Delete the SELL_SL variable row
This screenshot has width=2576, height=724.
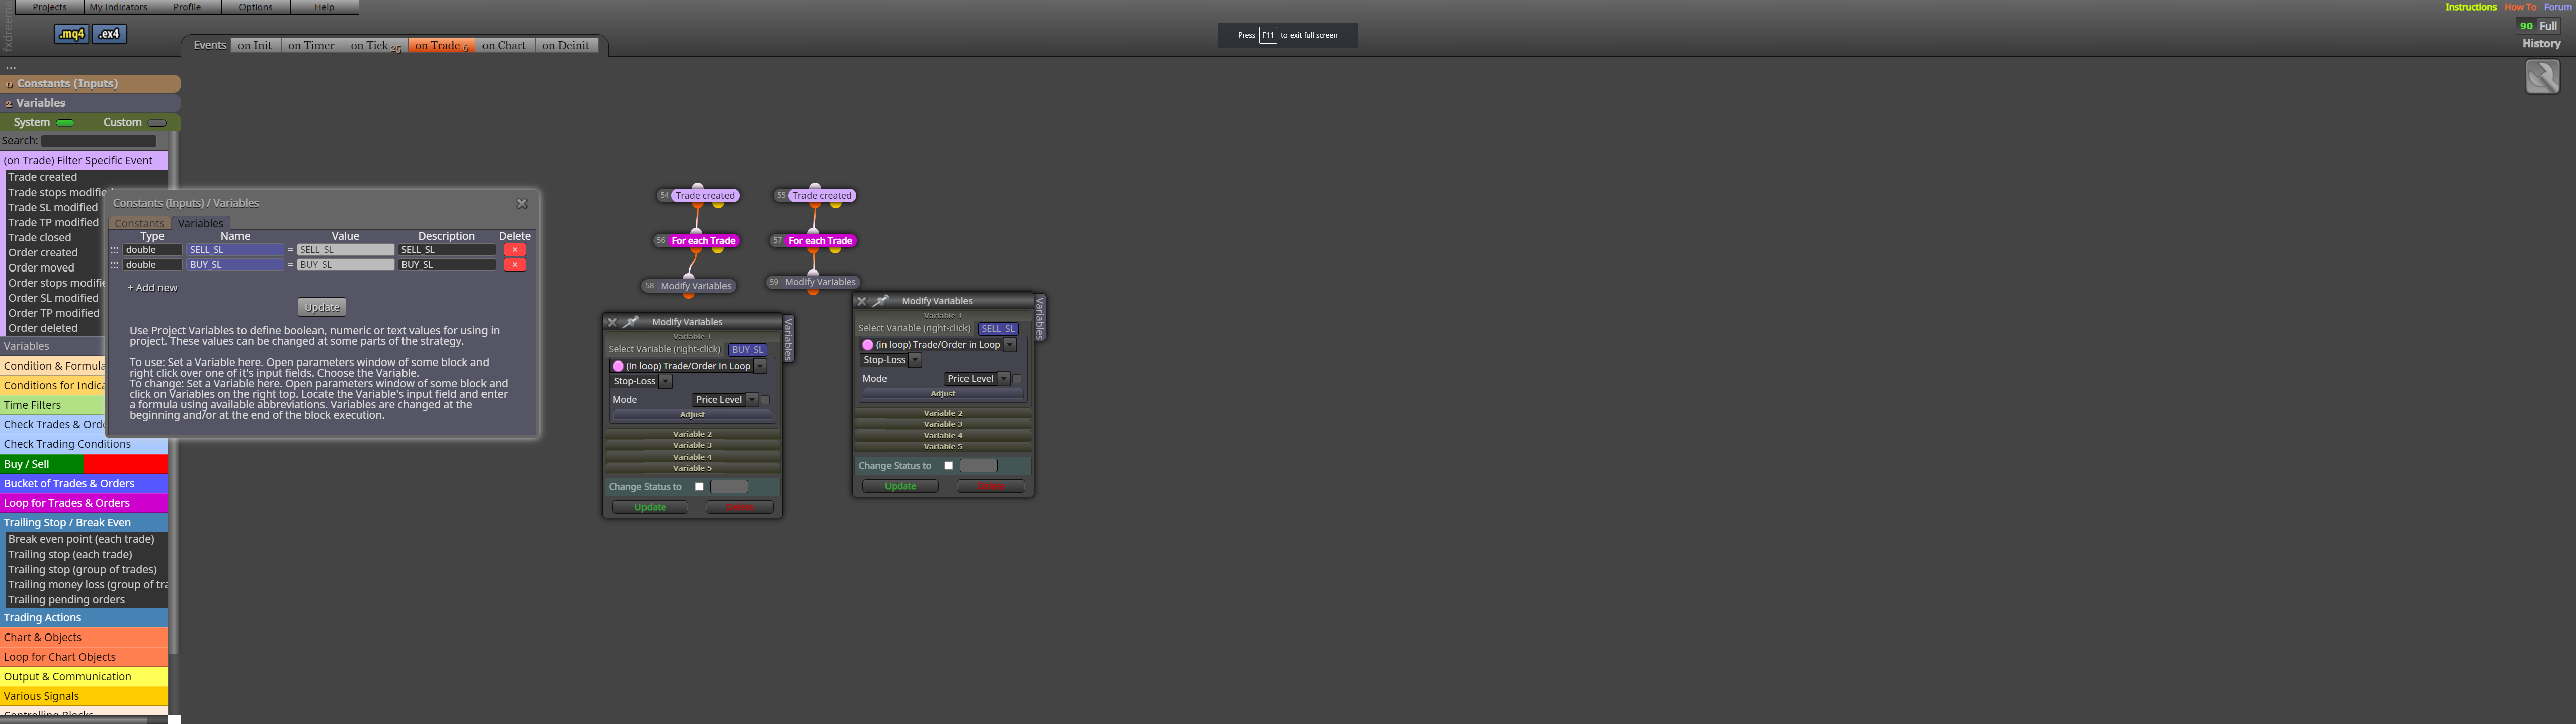(514, 250)
